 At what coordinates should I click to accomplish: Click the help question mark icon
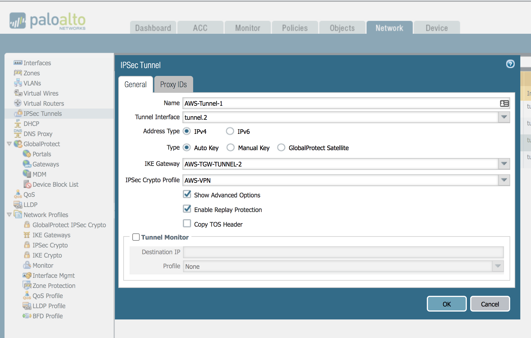click(x=510, y=64)
